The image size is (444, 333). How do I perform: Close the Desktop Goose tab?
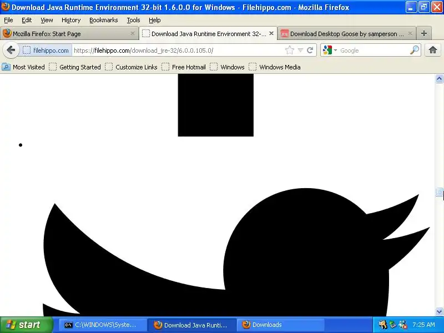pyautogui.click(x=410, y=33)
